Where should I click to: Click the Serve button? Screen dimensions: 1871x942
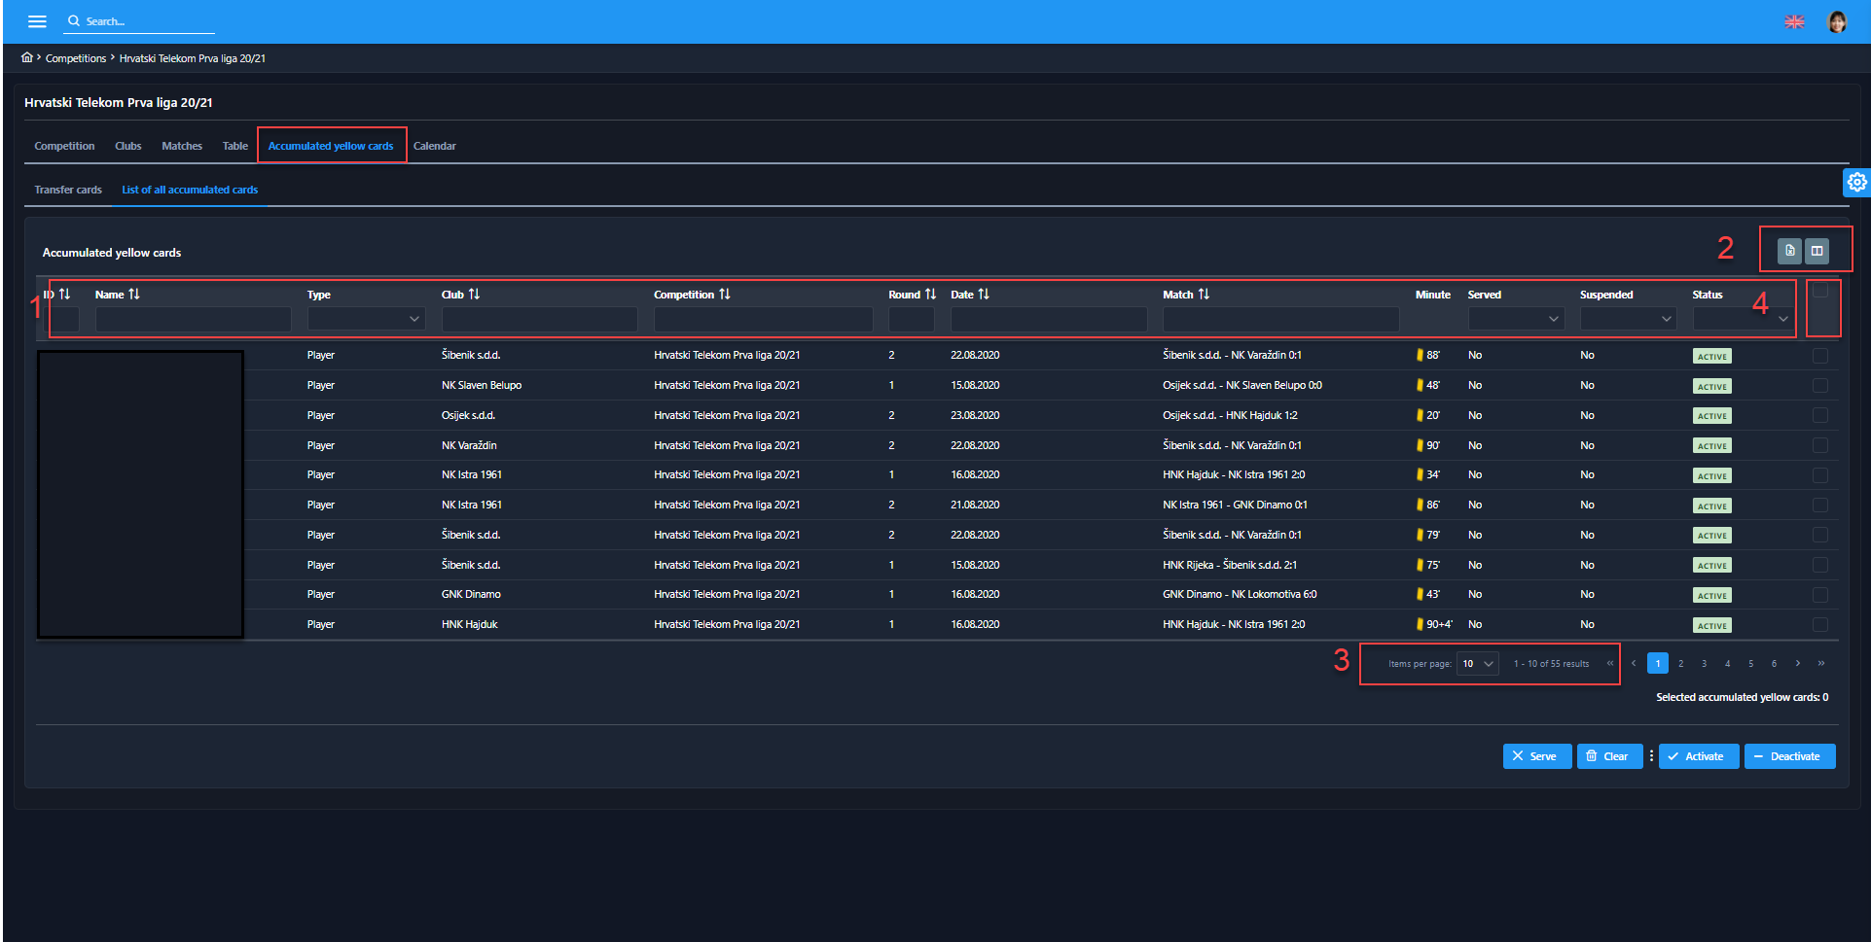(1535, 756)
